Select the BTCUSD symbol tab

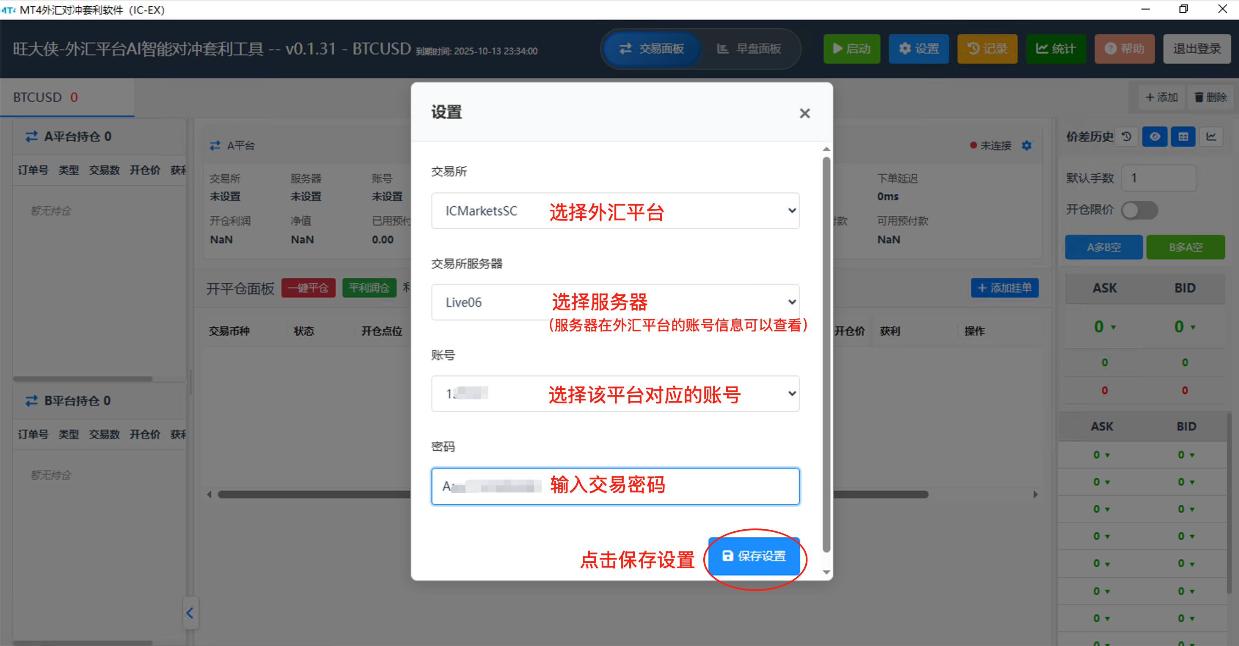tap(46, 98)
